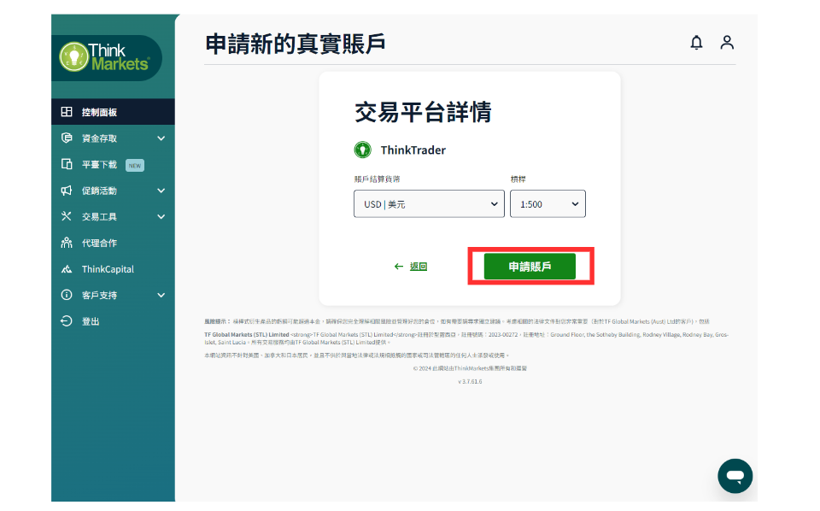The height and width of the screenshot is (511, 820).
Task: Open 交易工具 sidebar item
Action: coord(113,216)
